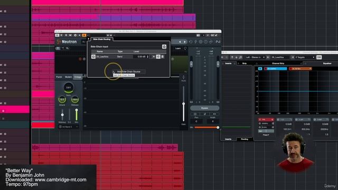The image size is (338, 190).
Task: Click EQ band 3 frequency value 2000Hz
Action: tap(324, 129)
